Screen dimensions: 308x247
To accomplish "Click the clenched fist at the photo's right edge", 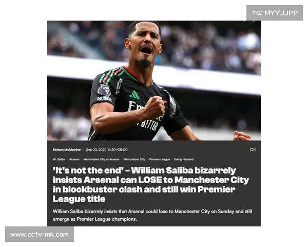I will (x=242, y=136).
